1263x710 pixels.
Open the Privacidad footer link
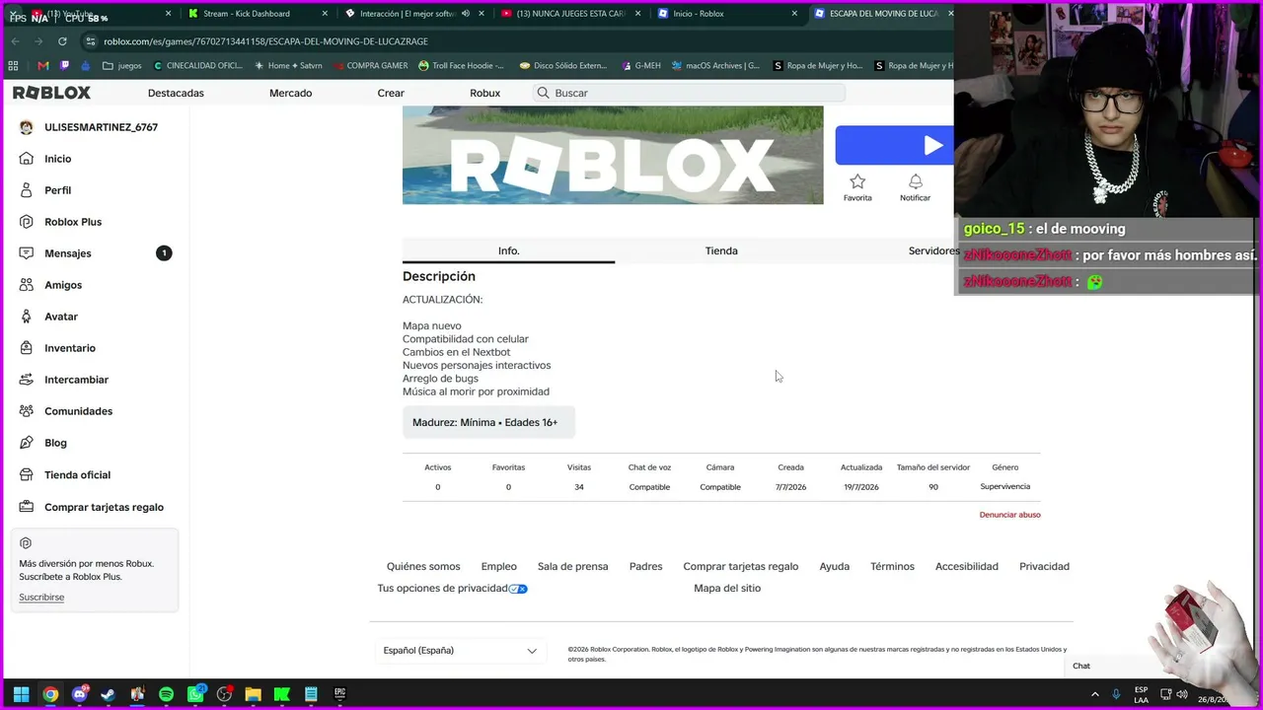coord(1044,567)
